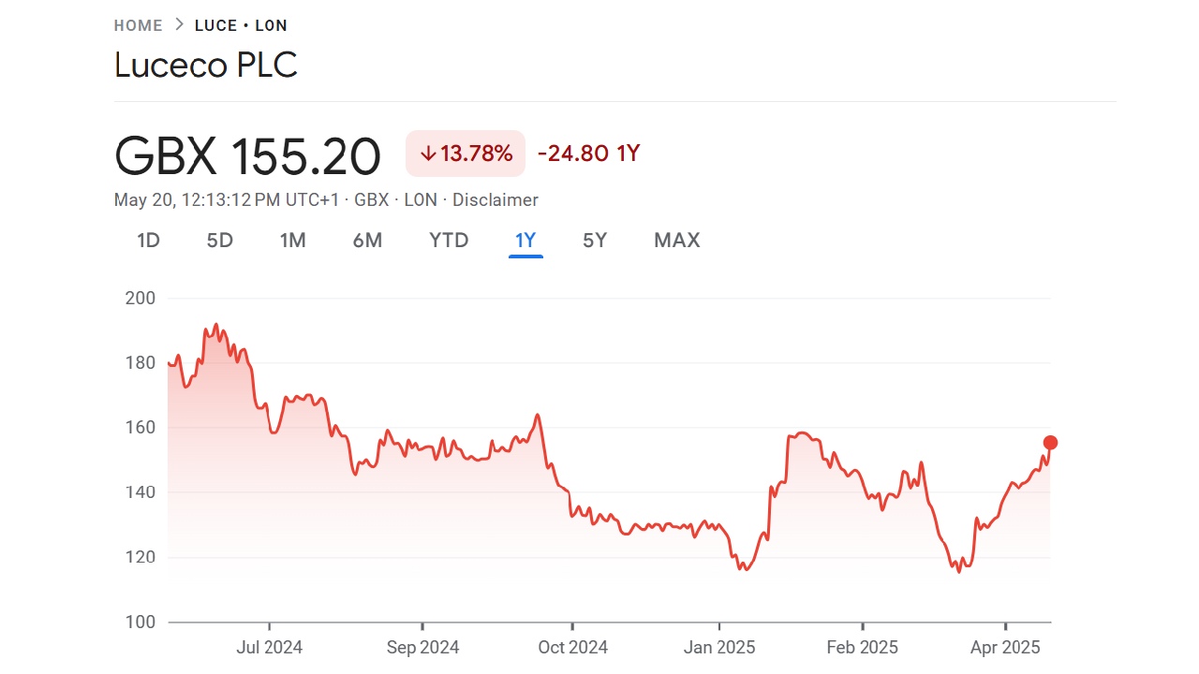This screenshot has width=1199, height=674.
Task: Click the downward arrow in the 13.78% badge
Action: tap(430, 152)
